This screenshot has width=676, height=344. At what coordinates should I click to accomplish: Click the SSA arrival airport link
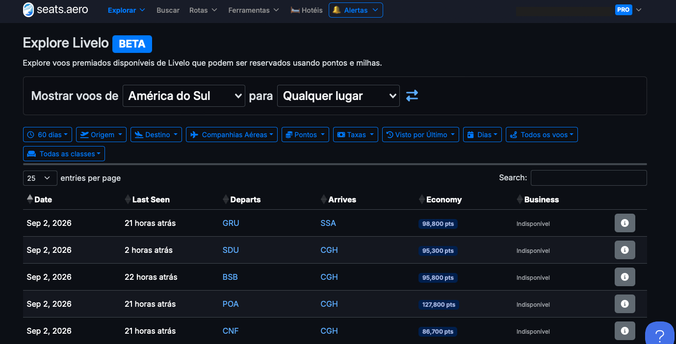click(328, 223)
